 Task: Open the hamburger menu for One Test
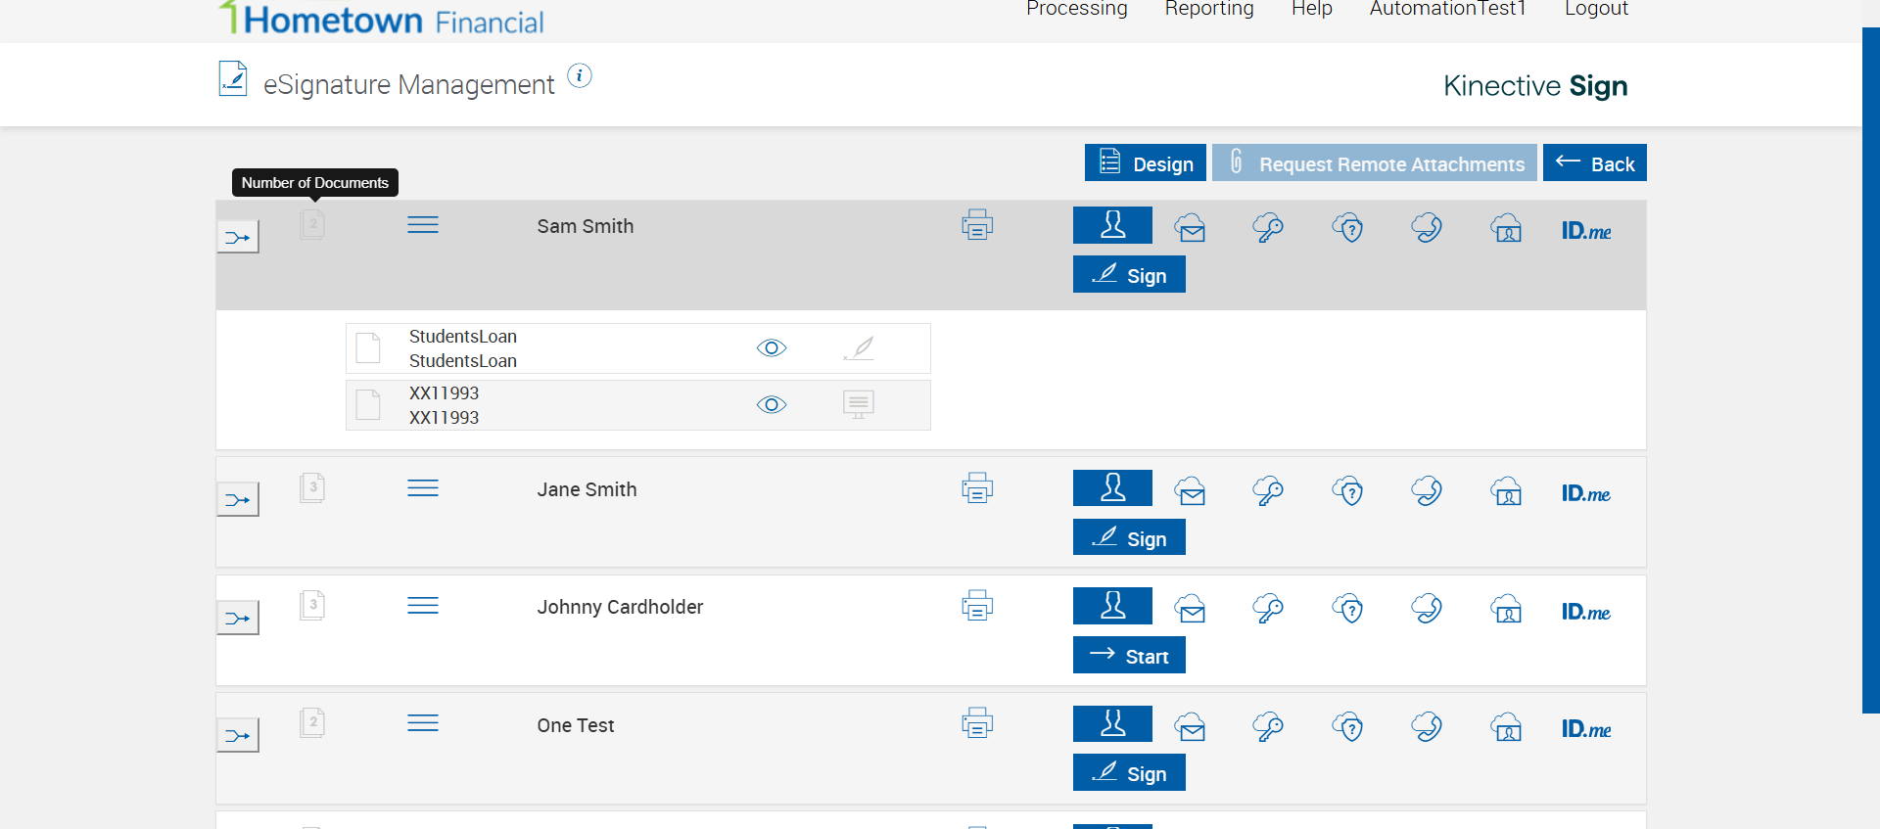point(423,723)
